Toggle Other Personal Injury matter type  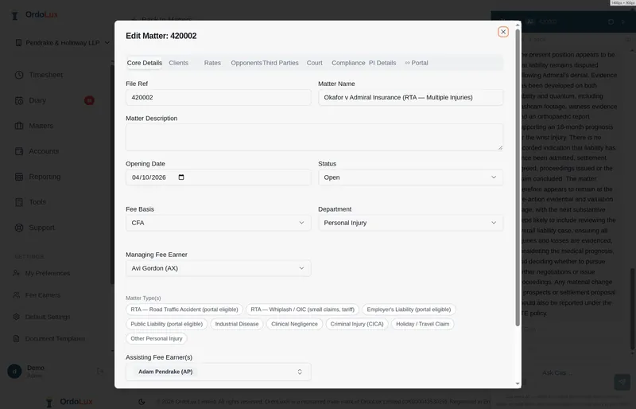156,339
